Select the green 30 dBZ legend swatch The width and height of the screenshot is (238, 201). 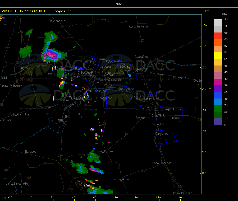(218, 108)
